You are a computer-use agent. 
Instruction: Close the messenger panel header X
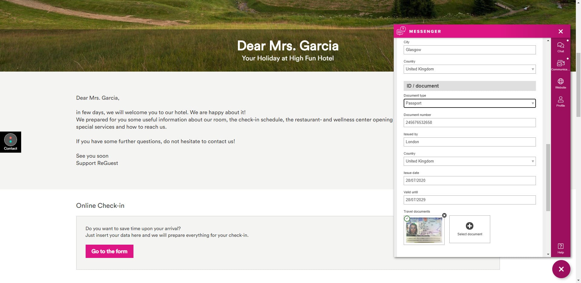560,31
